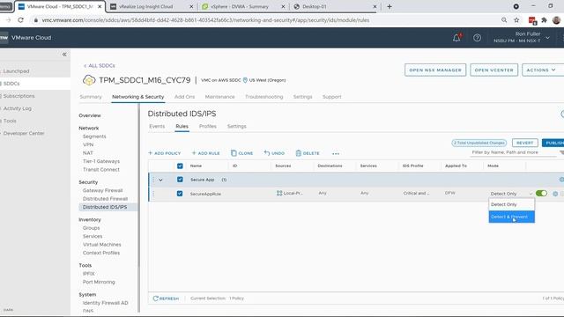Open Distributed Firewall in sidebar
This screenshot has height=317, width=564.
point(105,199)
